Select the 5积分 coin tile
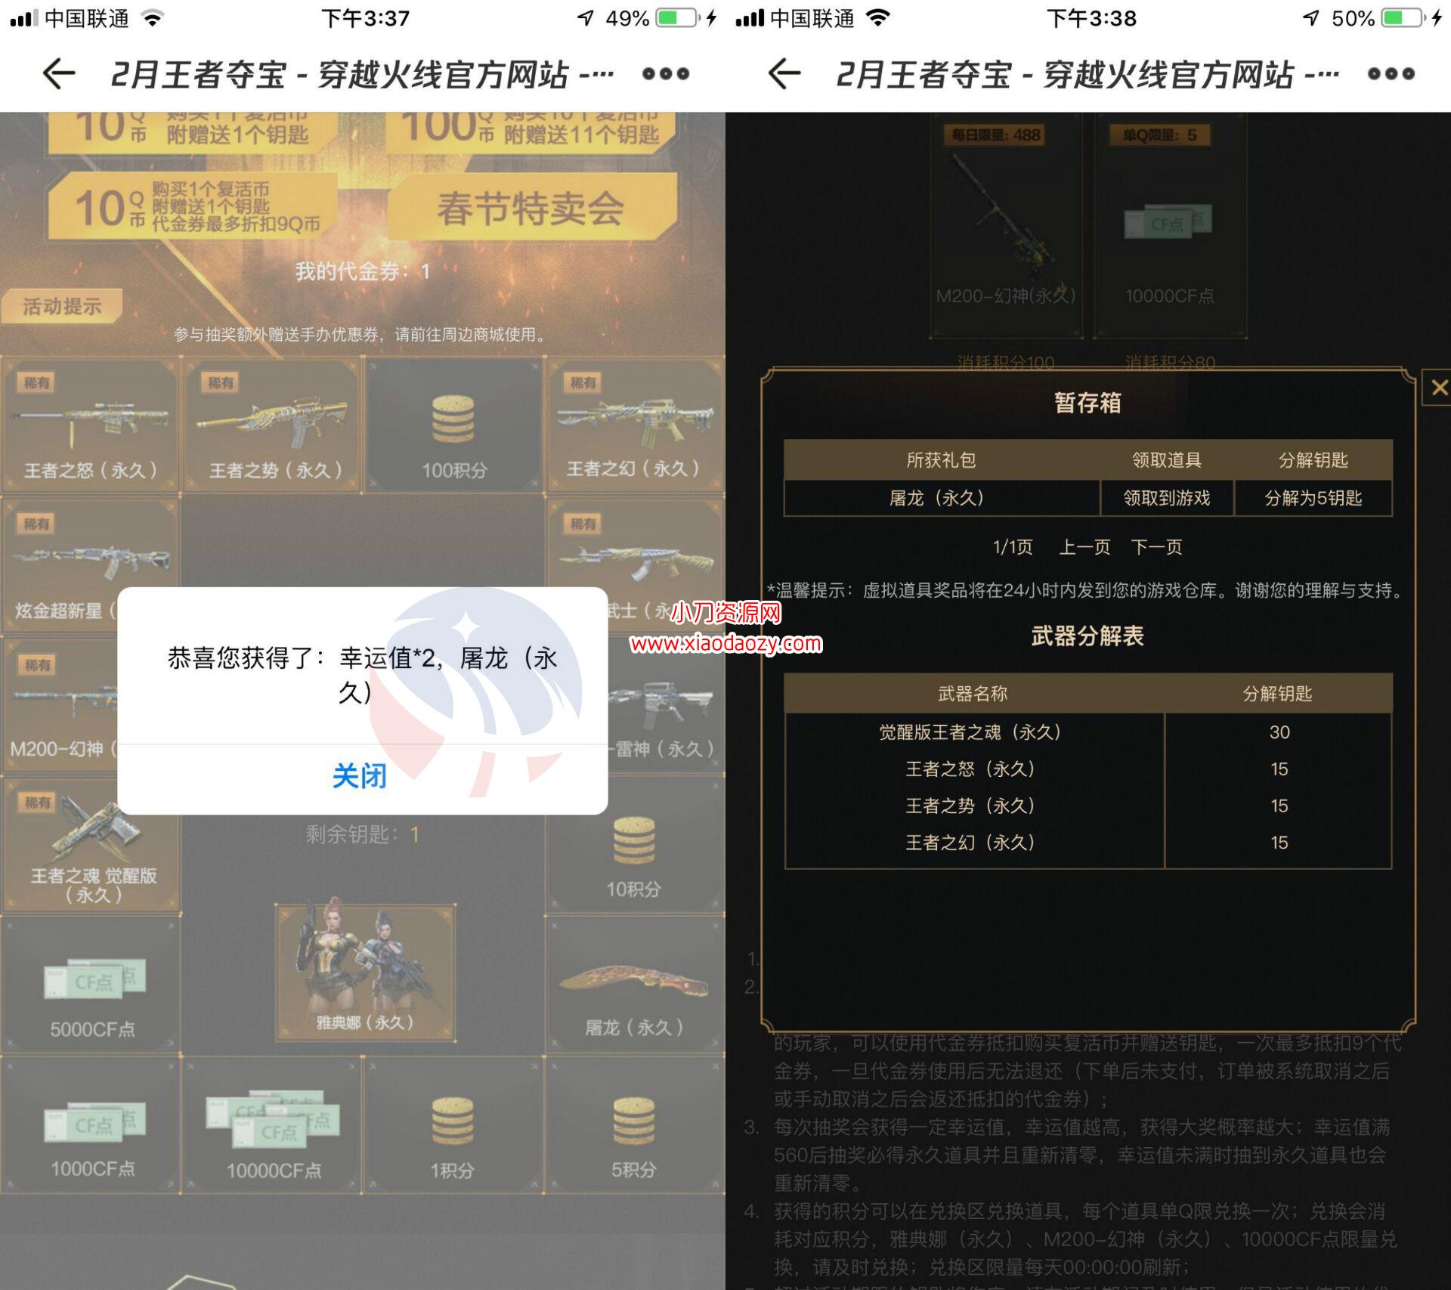The image size is (1451, 1290). 635,1124
